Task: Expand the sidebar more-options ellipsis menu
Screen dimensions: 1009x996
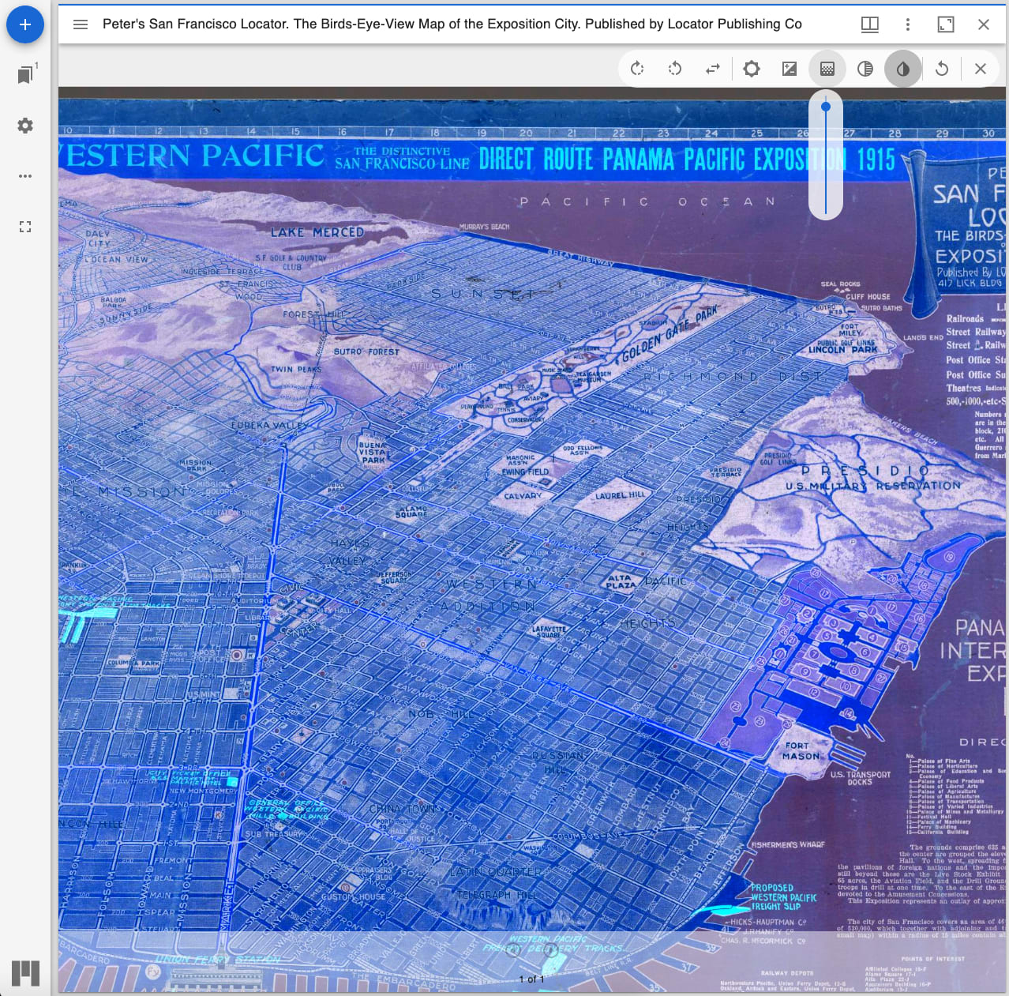Action: pos(24,176)
